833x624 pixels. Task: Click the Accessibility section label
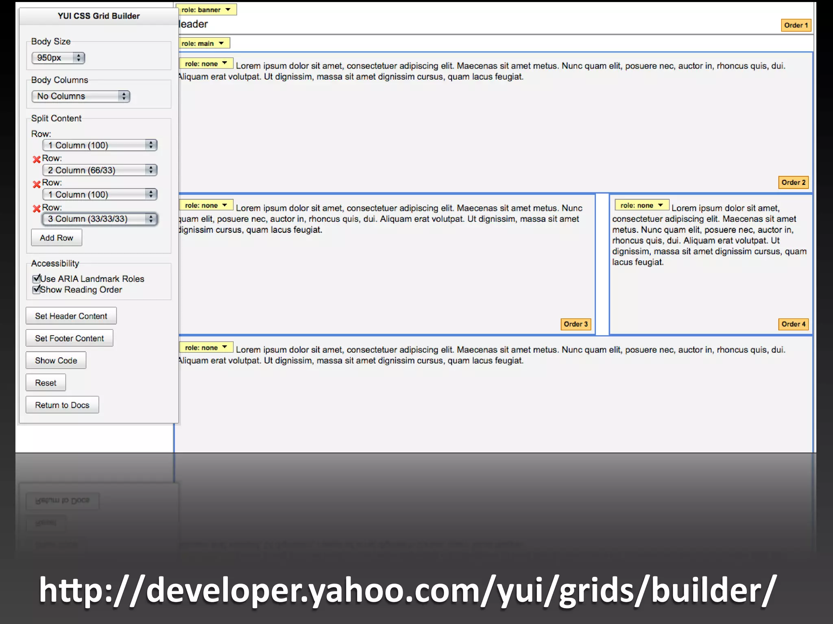click(x=55, y=263)
